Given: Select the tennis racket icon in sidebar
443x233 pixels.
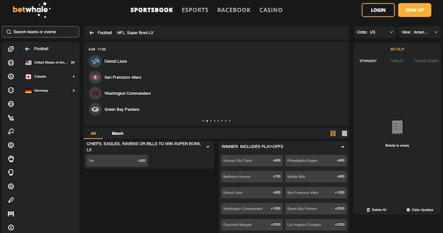Looking at the screenshot, I should (11, 131).
